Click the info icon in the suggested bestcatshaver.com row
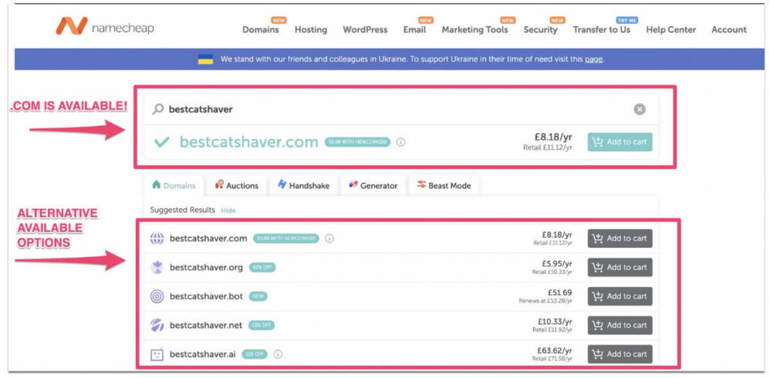The image size is (769, 378). [x=330, y=238]
